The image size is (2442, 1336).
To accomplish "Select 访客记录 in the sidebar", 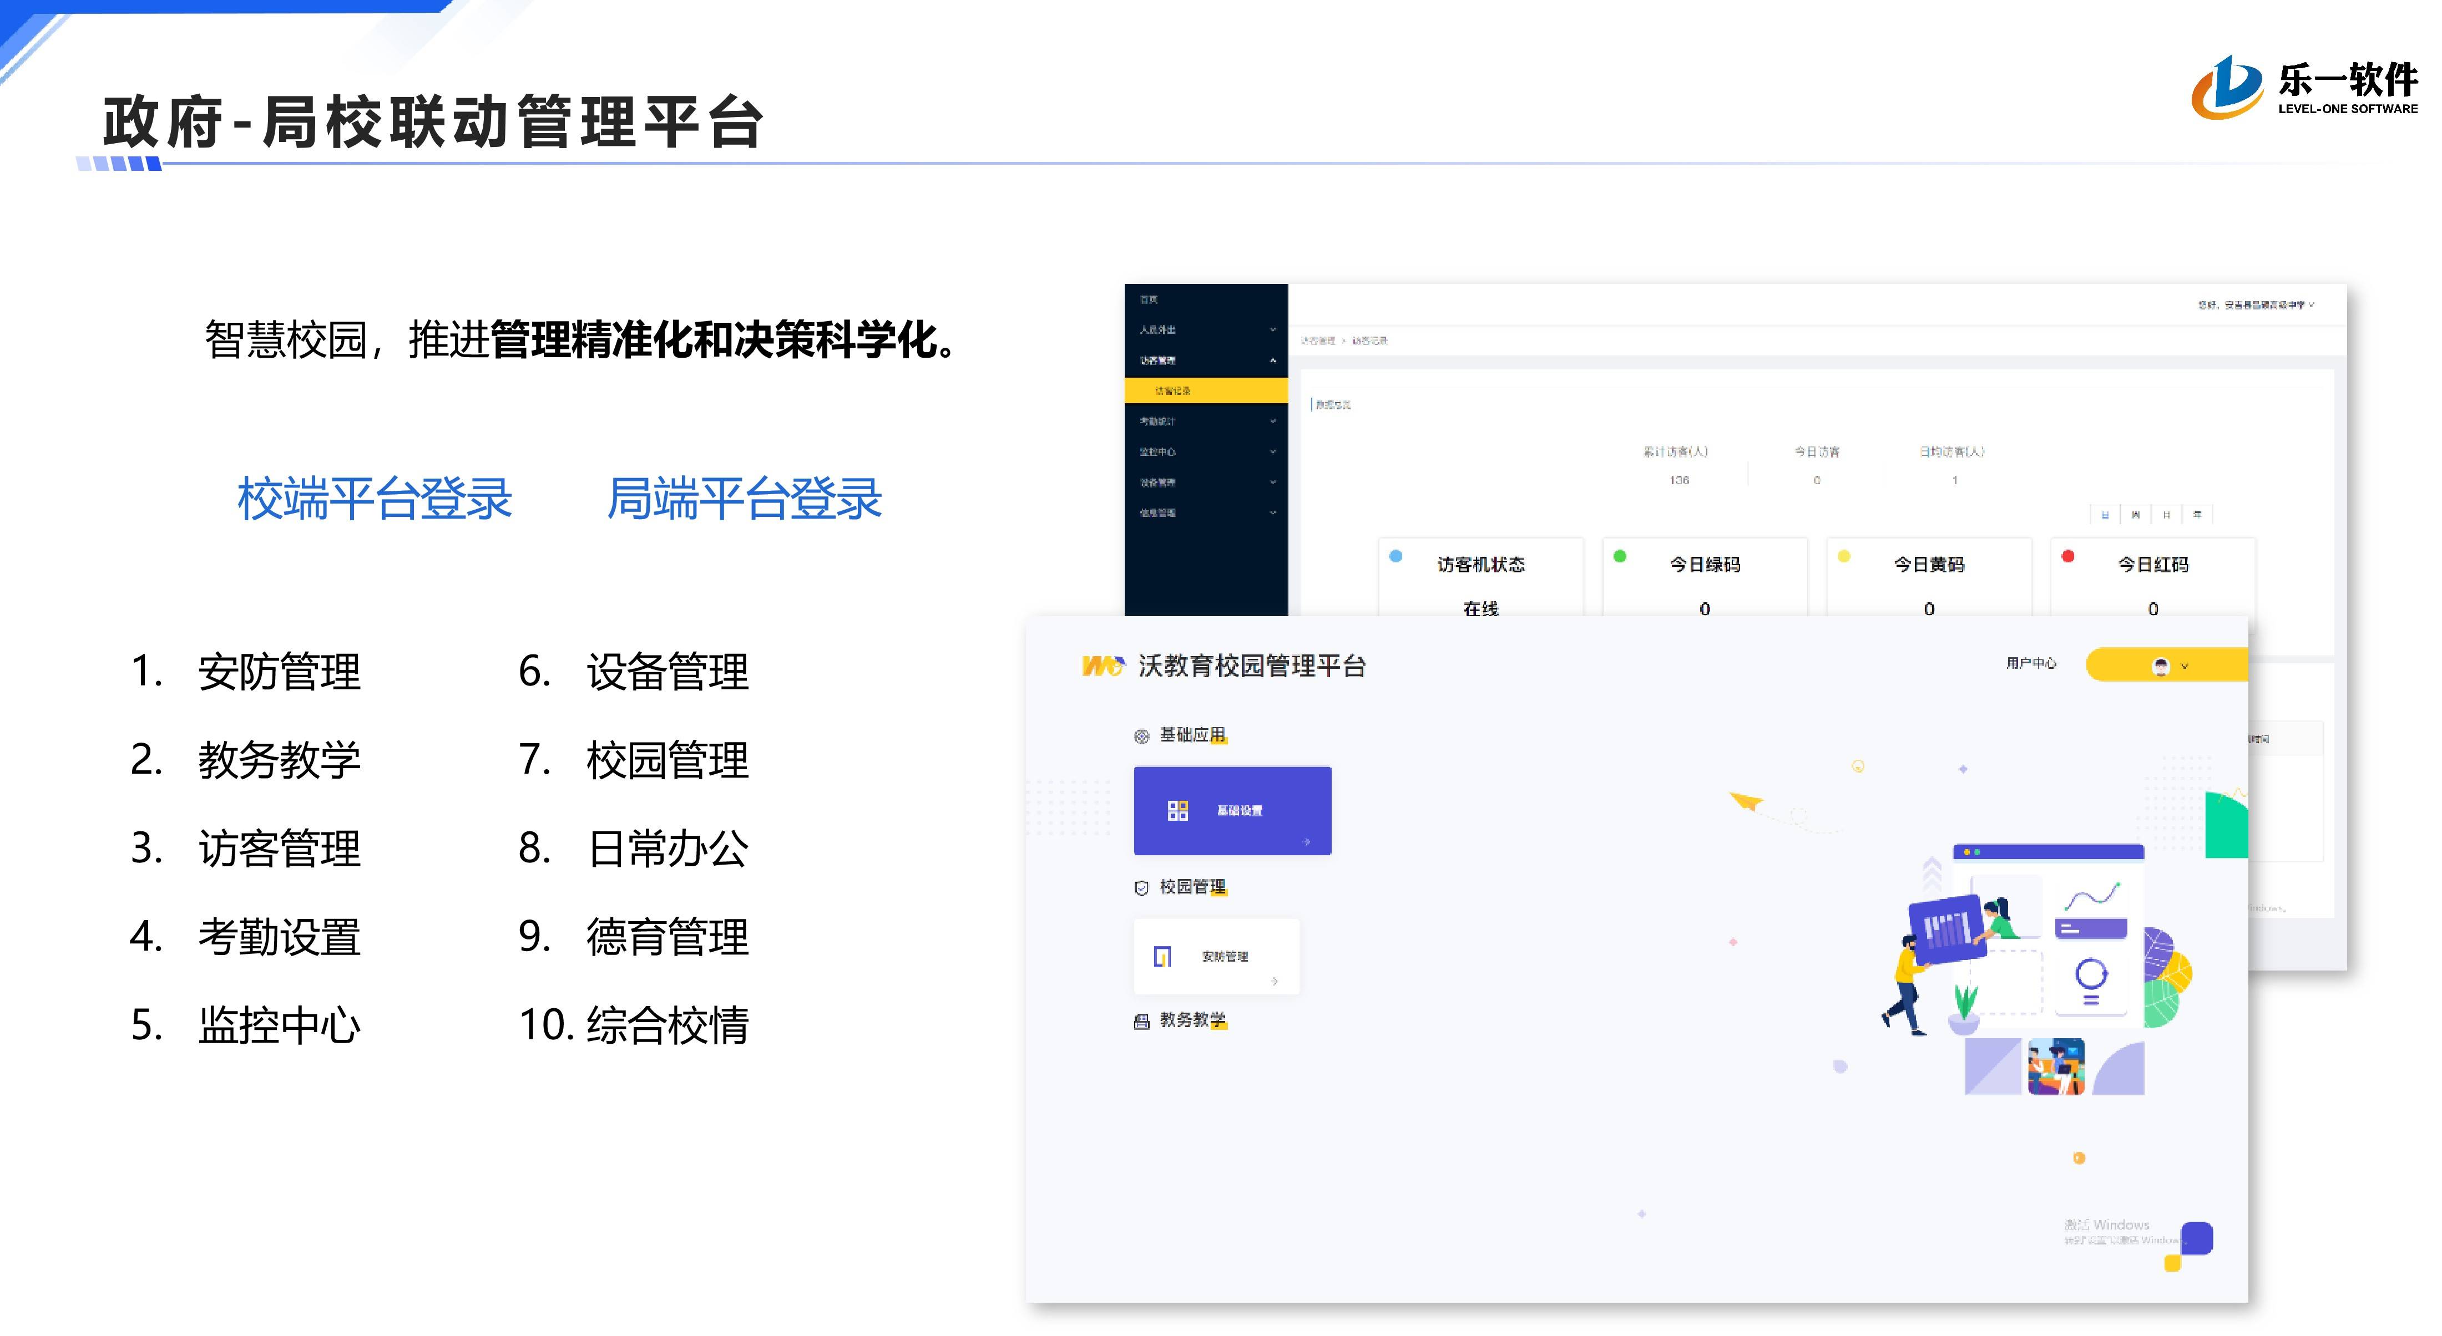I will point(1206,390).
